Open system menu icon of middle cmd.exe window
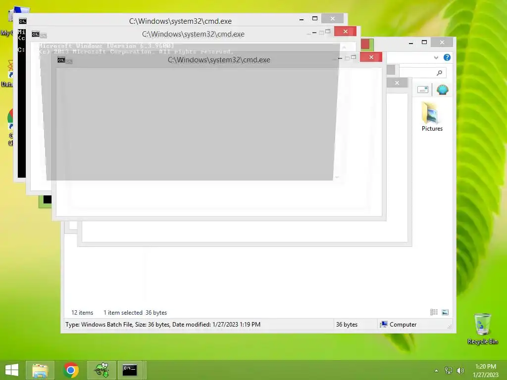This screenshot has width=507, height=380. click(x=36, y=34)
